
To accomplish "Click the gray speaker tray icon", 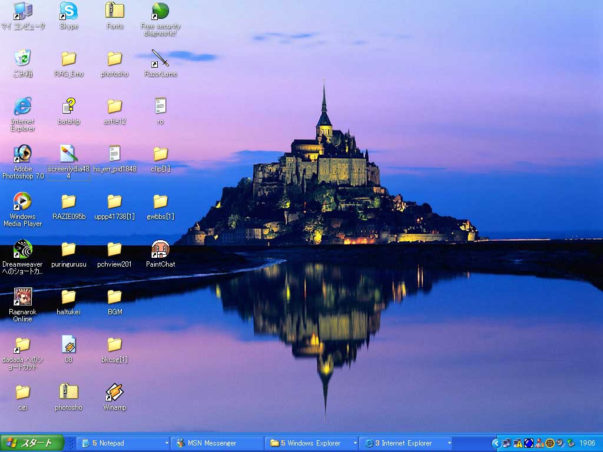I will 561,443.
